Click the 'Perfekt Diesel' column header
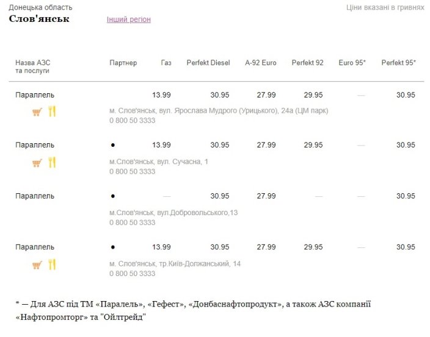Viewport: 430px width, 337px height. 208,63
